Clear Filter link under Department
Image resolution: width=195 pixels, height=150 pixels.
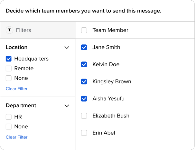point(16,137)
